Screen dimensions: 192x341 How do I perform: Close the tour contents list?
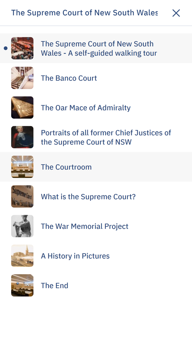click(x=176, y=13)
